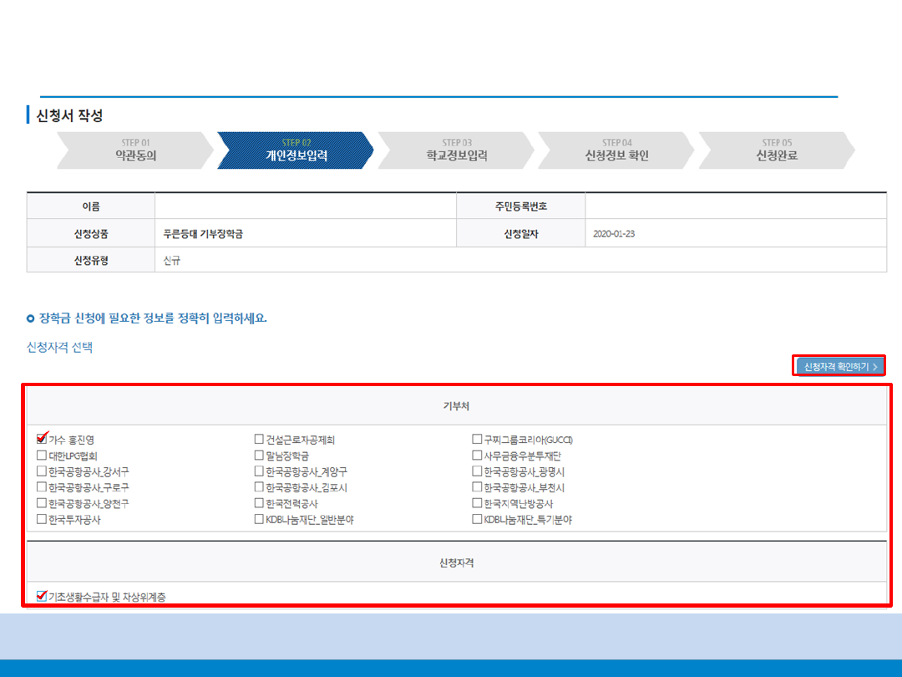The height and width of the screenshot is (677, 902).
Task: Select 한국공항공사_강서구 checkbox
Action: click(42, 471)
